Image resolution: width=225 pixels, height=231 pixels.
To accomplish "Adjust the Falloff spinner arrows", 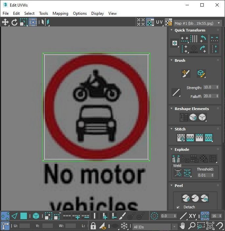I will 217,96.
